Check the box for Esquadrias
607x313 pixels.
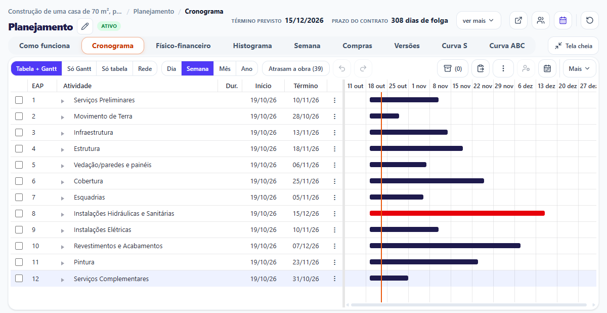pos(19,198)
